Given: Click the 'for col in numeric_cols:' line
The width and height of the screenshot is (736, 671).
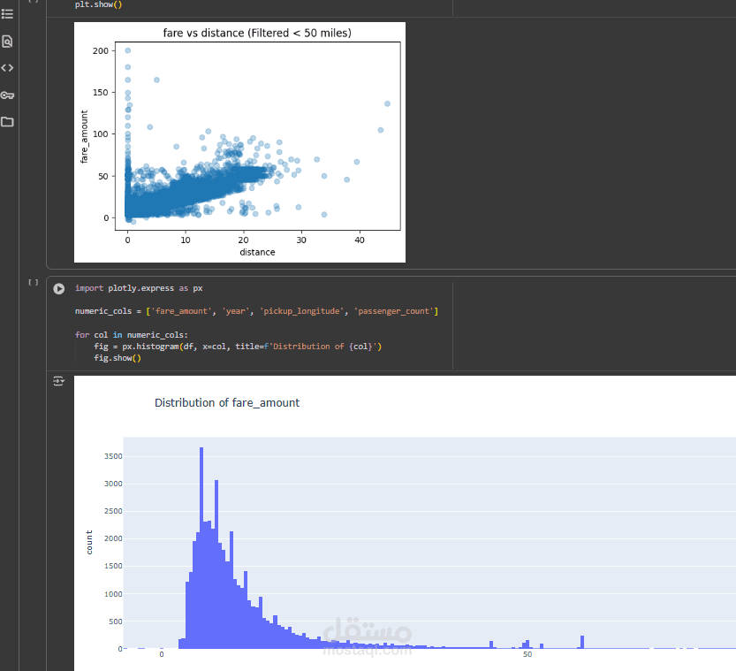Looking at the screenshot, I should (x=132, y=335).
